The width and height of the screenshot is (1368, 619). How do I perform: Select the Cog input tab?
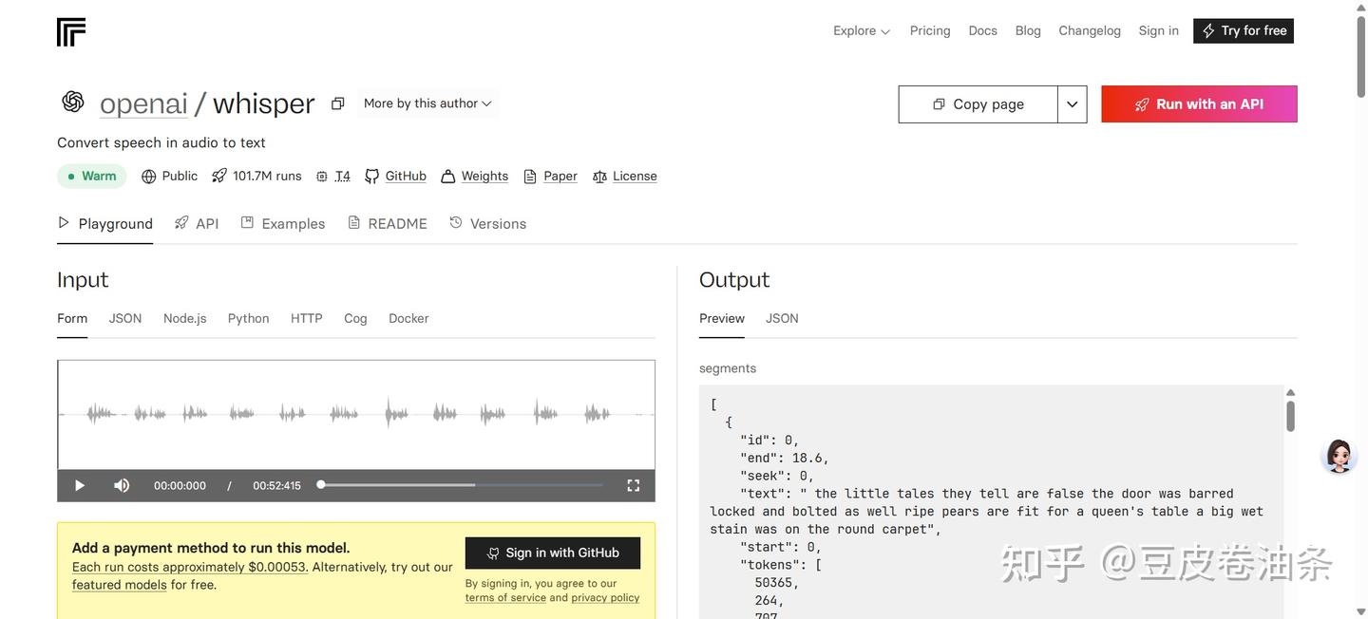pos(355,318)
